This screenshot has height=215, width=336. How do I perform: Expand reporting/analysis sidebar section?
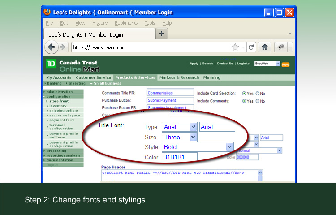(x=63, y=155)
